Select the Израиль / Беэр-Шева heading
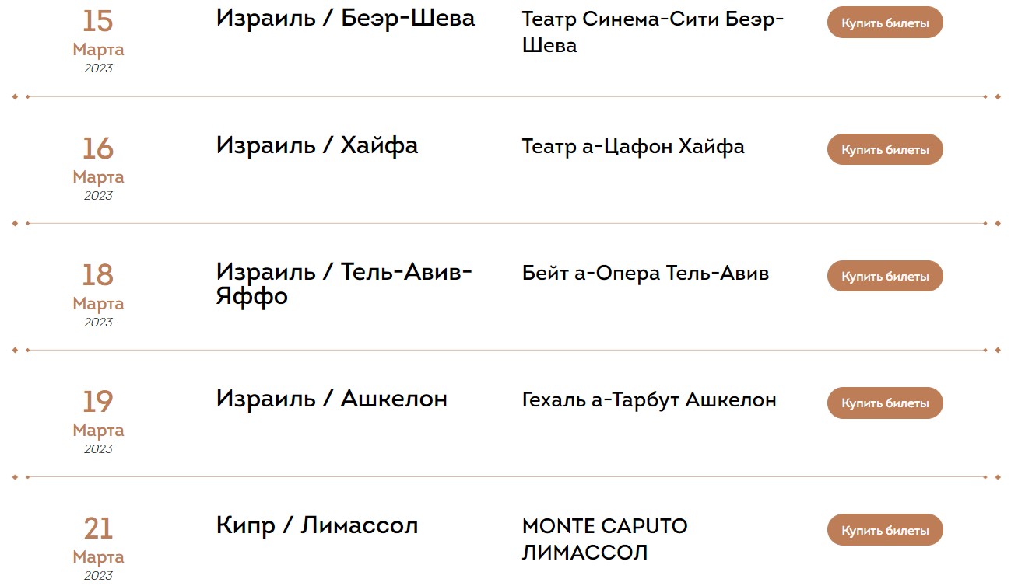 (x=345, y=18)
